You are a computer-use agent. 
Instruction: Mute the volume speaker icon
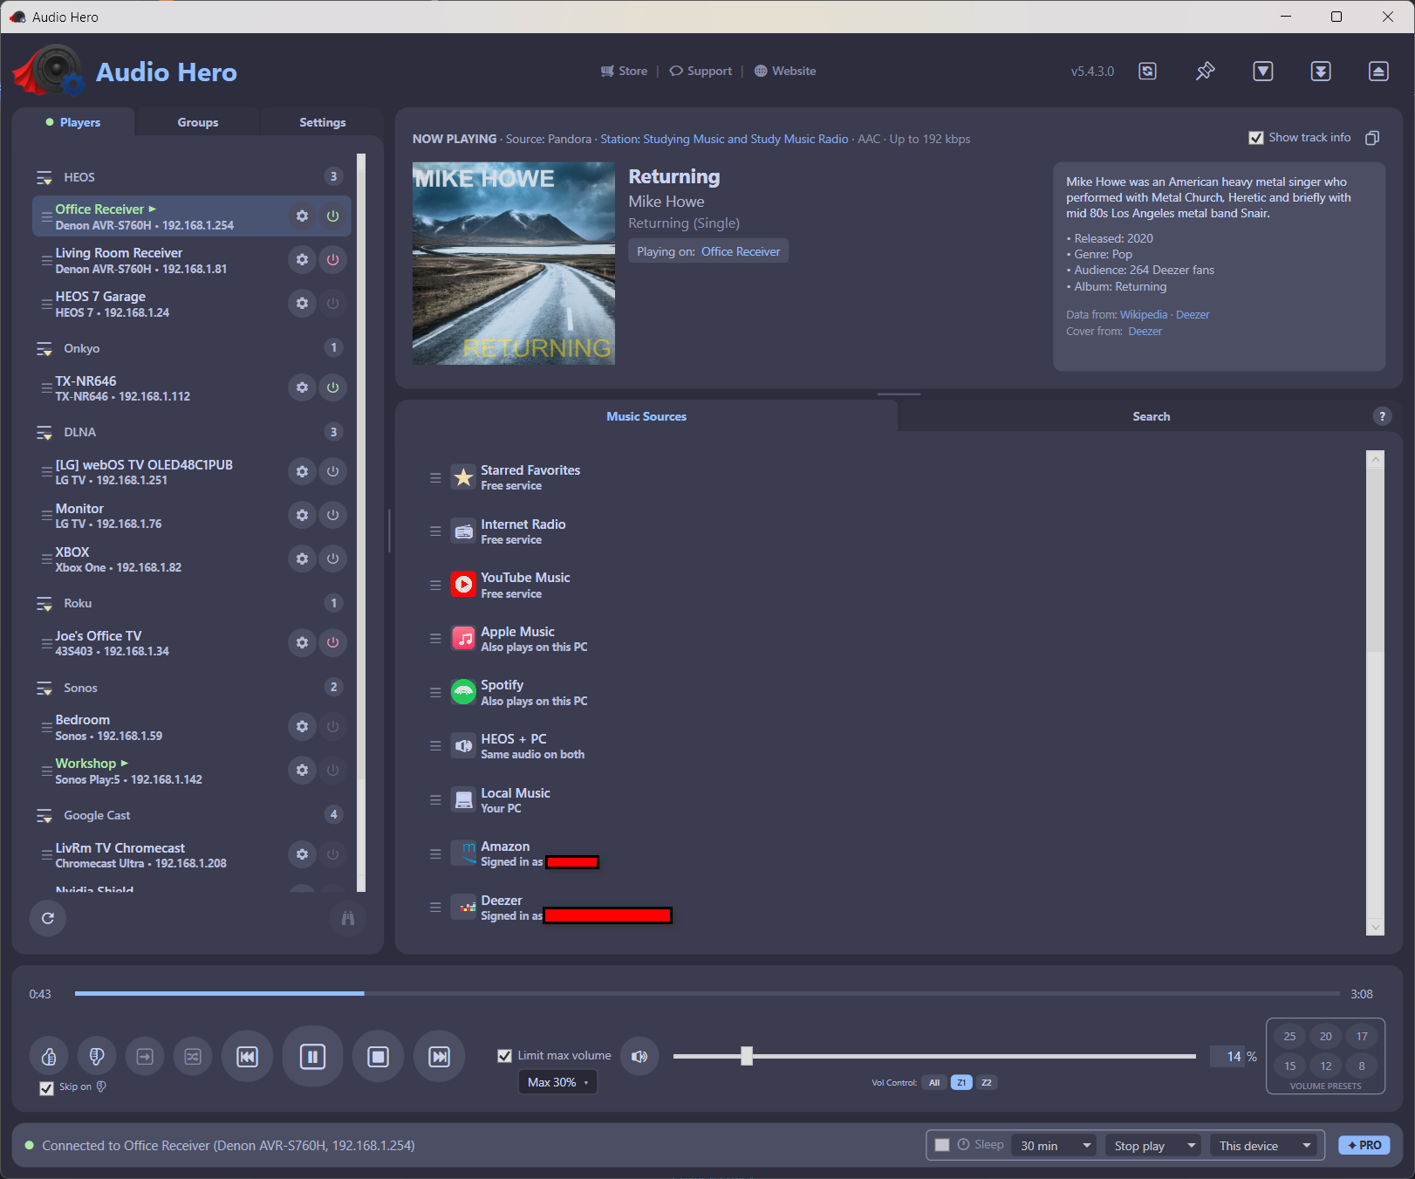[639, 1057]
